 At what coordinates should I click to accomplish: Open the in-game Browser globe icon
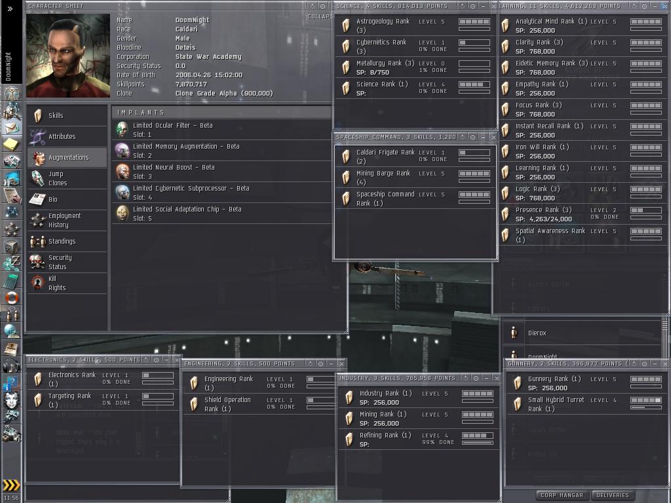click(x=12, y=331)
